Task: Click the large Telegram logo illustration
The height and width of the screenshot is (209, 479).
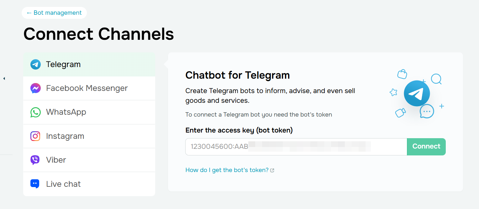Action: (417, 93)
